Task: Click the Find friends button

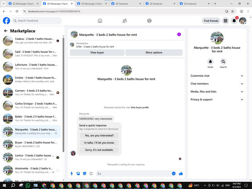Action: point(211,21)
